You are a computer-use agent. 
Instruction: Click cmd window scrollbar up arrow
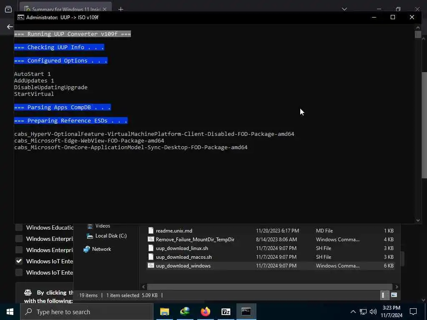pyautogui.click(x=418, y=27)
